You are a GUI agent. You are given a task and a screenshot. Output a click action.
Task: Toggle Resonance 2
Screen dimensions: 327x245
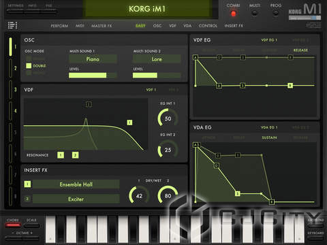click(75, 155)
